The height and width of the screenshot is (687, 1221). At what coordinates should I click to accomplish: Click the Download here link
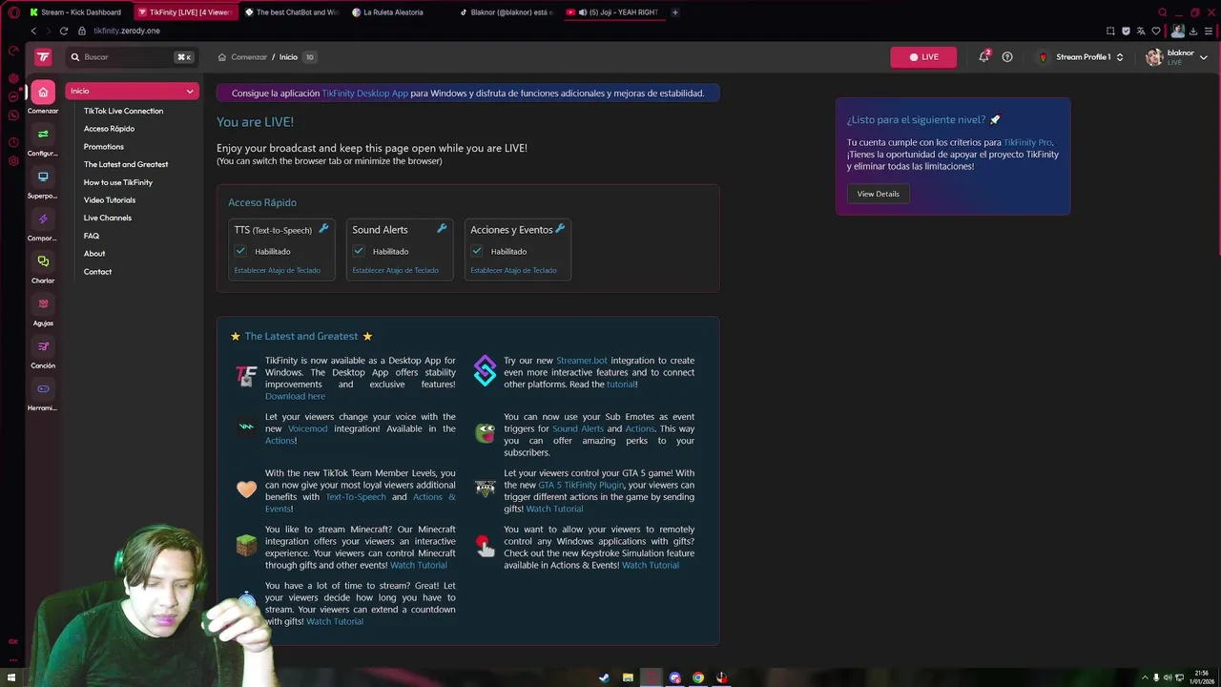click(295, 396)
